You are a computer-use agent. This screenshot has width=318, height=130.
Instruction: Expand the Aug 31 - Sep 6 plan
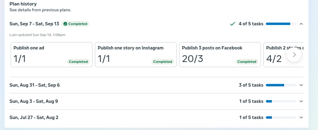(301, 85)
